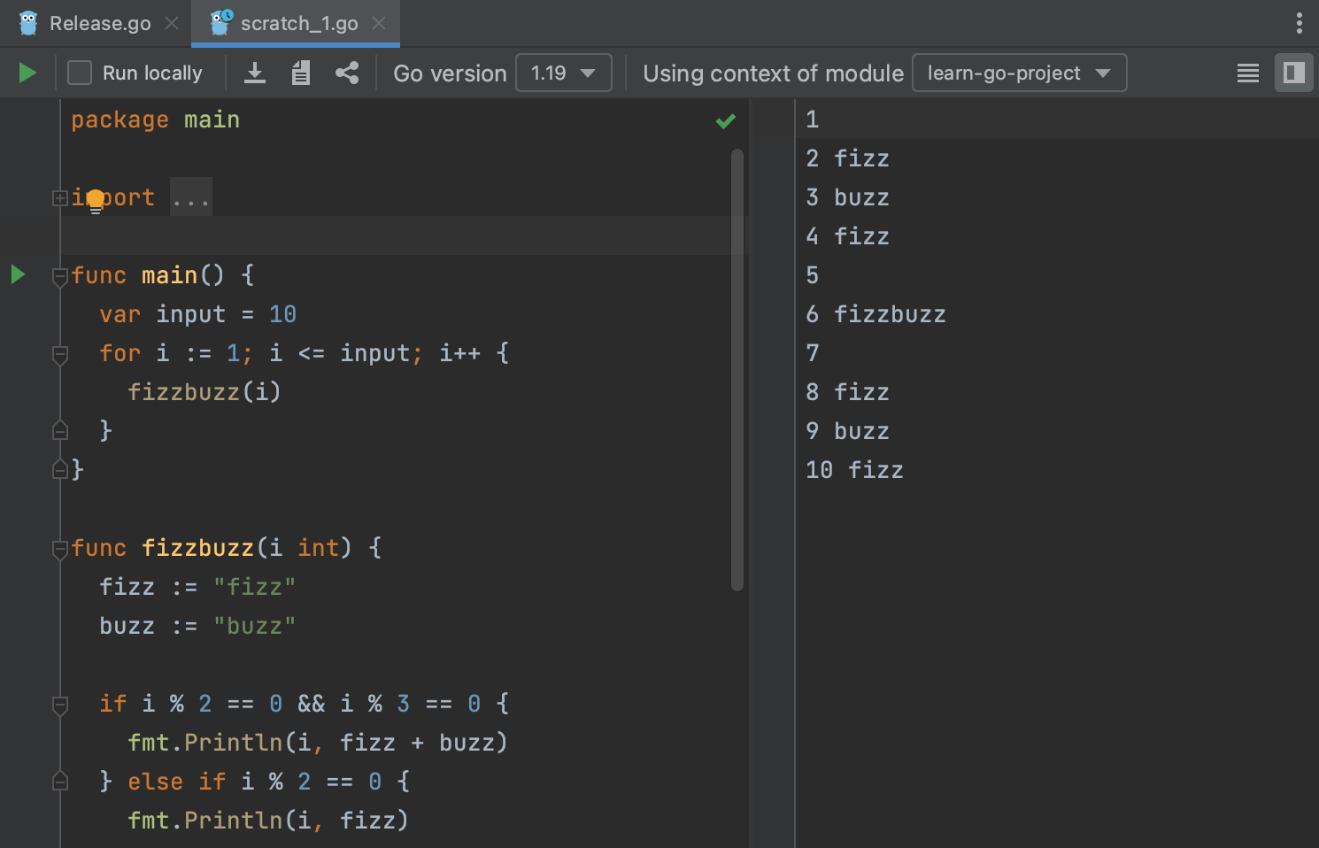Viewport: 1319px width, 848px height.
Task: Click the fizzbuzz output line showing 6 fizzbuzz
Action: click(x=875, y=313)
